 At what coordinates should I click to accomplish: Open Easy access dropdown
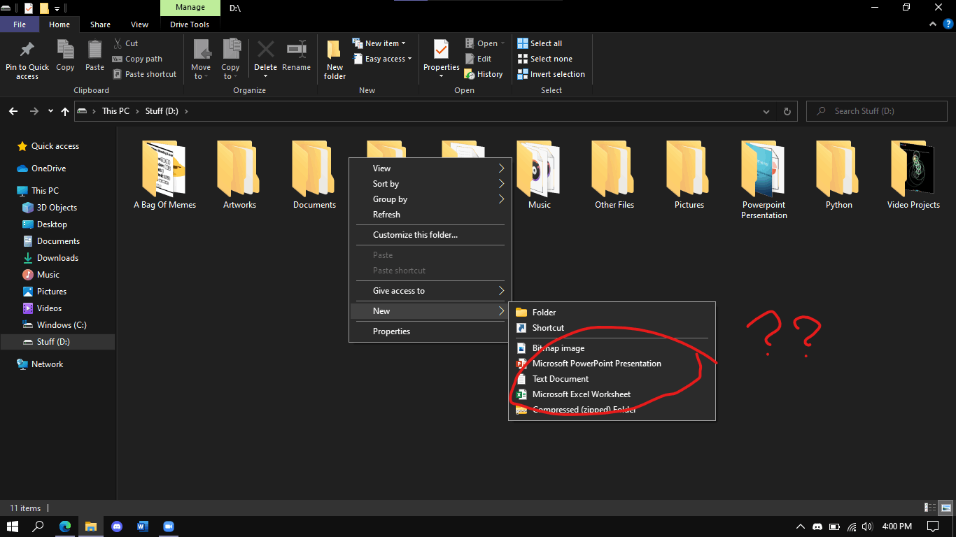[381, 59]
